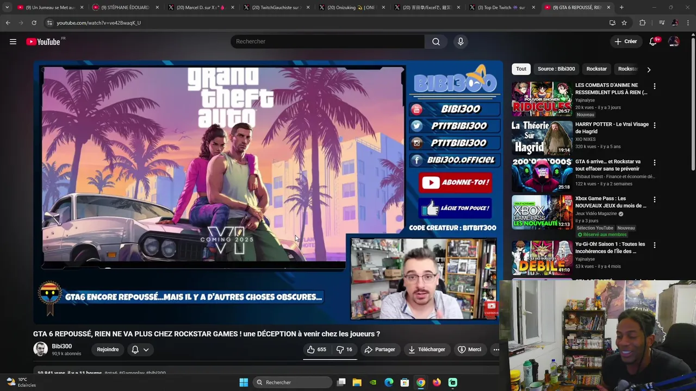
Task: Go to the YouTube home logo
Action: coord(43,42)
